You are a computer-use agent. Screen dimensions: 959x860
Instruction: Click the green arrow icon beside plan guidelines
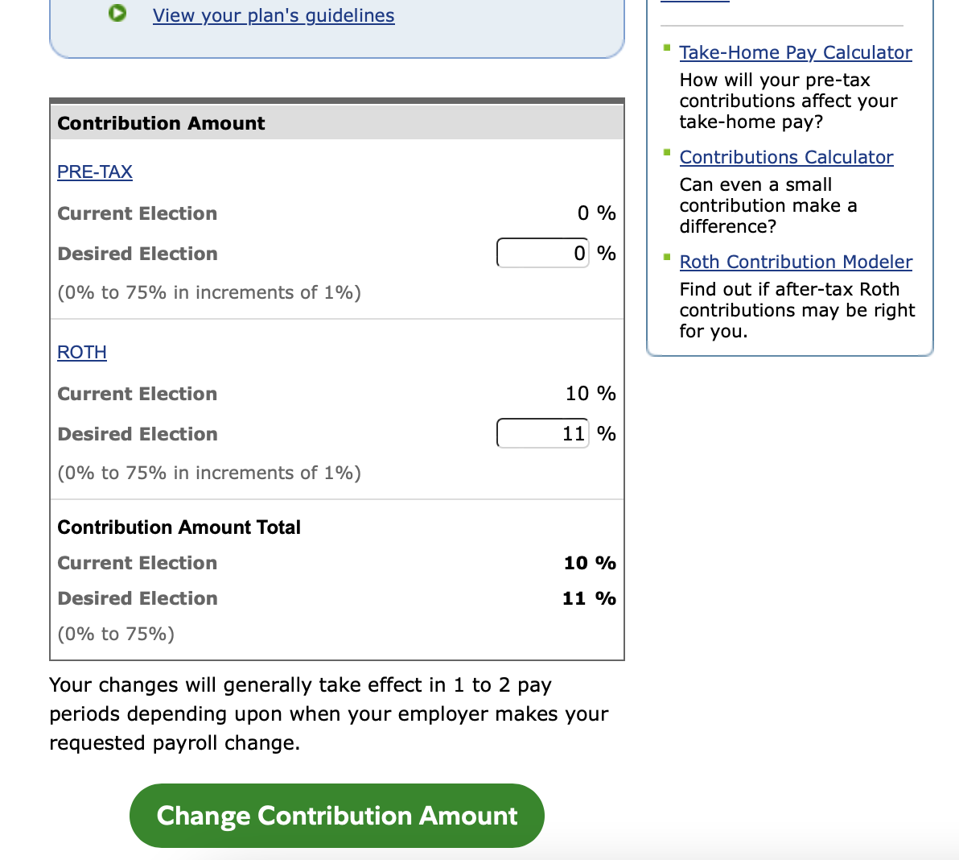coord(117,14)
